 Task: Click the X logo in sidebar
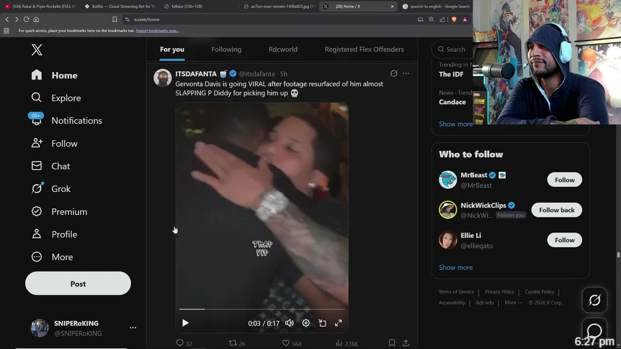point(37,49)
